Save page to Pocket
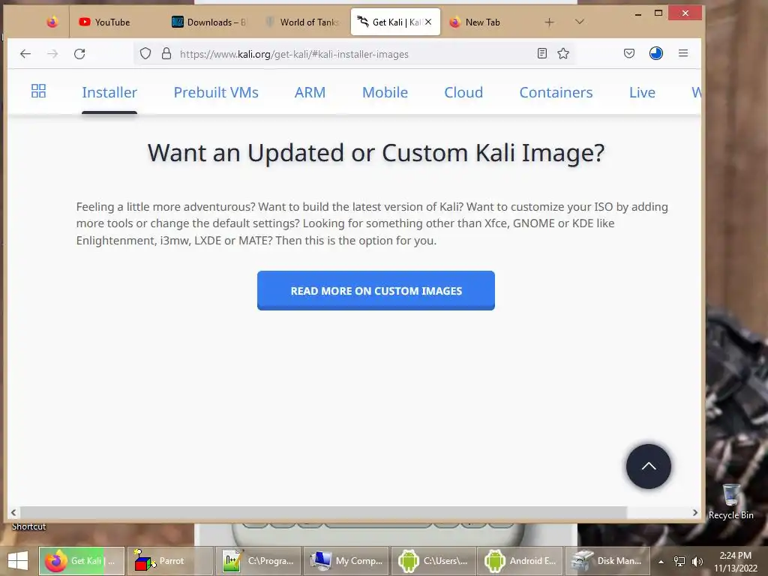 click(629, 53)
